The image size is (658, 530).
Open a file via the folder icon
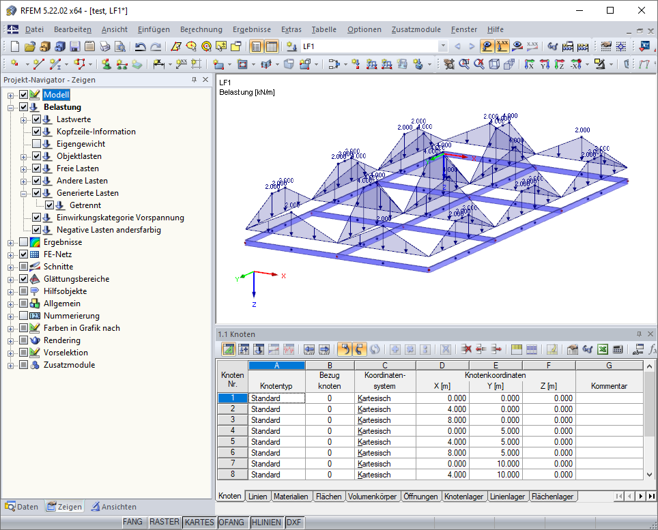coord(30,46)
